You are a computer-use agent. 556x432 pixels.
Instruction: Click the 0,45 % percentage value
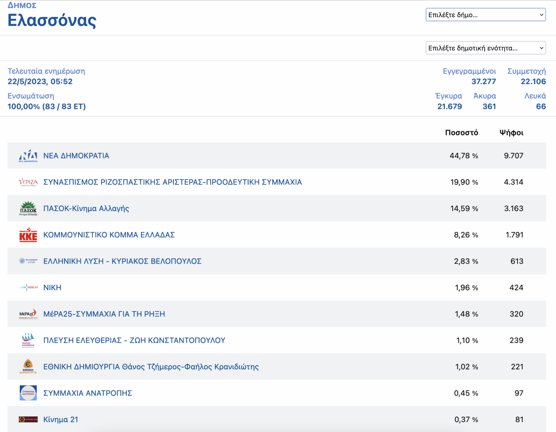click(x=466, y=393)
